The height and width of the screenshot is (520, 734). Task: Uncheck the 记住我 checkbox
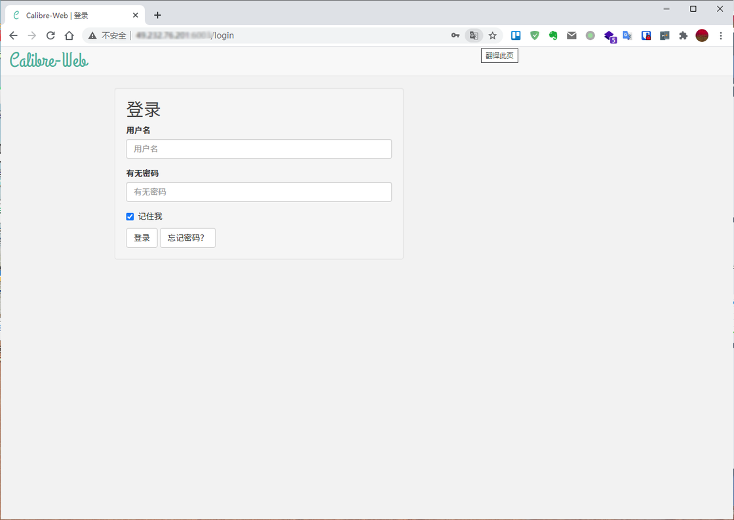pos(130,216)
